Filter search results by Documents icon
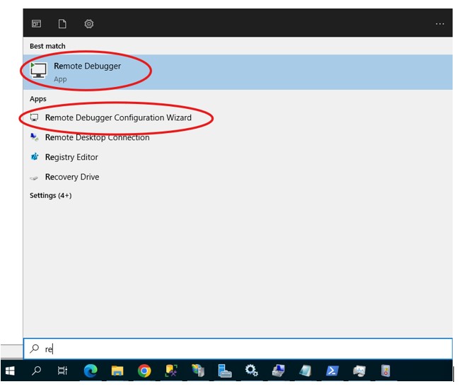Screen dimensions: 459x389 [62, 24]
